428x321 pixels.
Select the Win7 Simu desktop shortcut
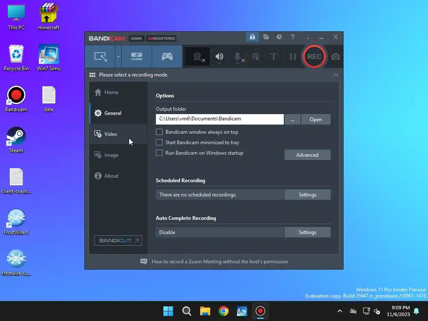click(48, 58)
